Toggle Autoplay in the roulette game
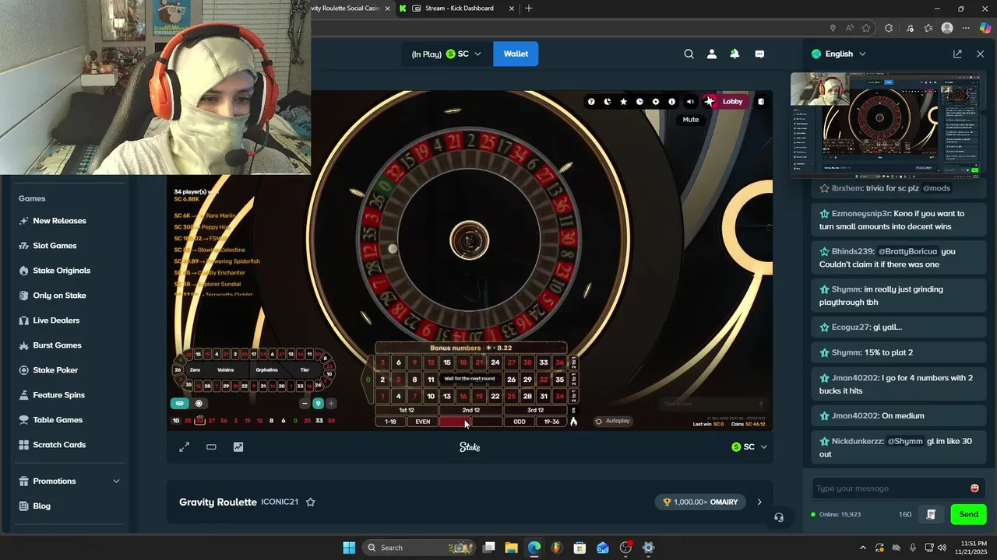Screen dimensions: 997x560 (x=612, y=421)
